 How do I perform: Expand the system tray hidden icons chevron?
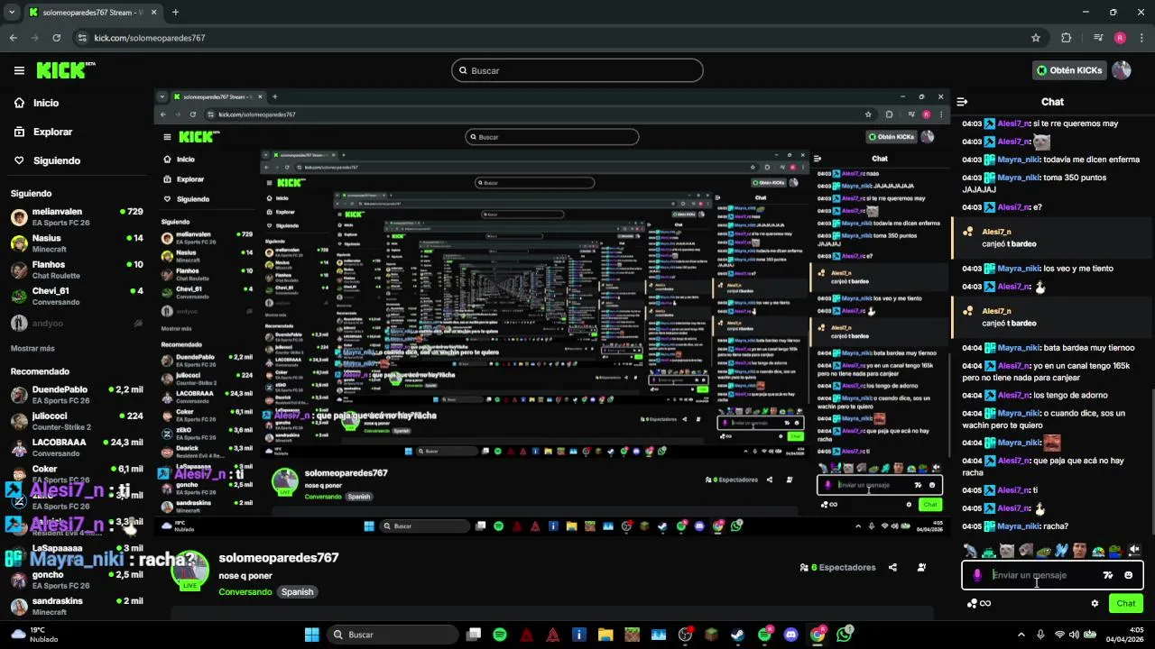pyautogui.click(x=1021, y=635)
